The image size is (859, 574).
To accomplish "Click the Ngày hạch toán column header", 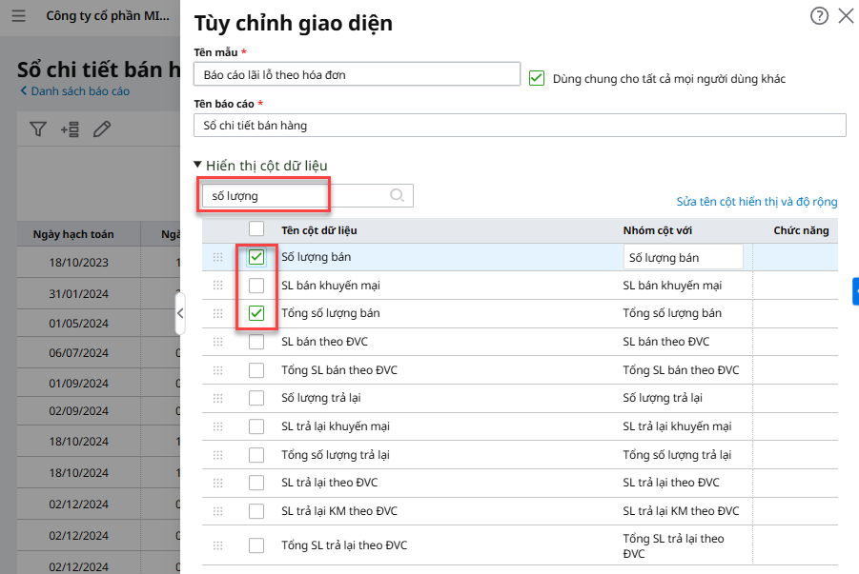I will point(73,234).
